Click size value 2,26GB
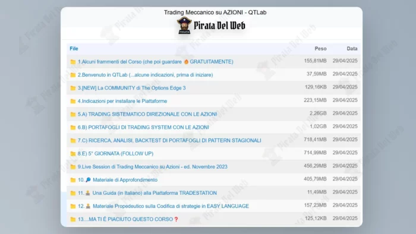 coord(318,113)
